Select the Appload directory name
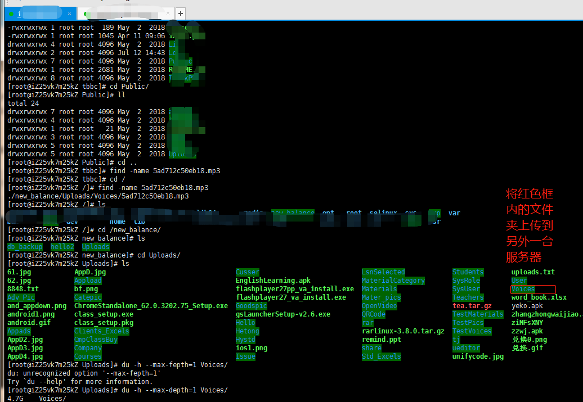The image size is (583, 402). click(88, 281)
